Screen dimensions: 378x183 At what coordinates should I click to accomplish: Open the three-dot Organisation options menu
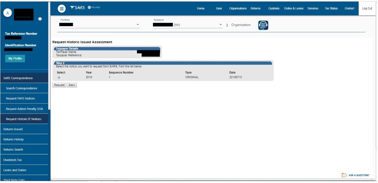227,25
